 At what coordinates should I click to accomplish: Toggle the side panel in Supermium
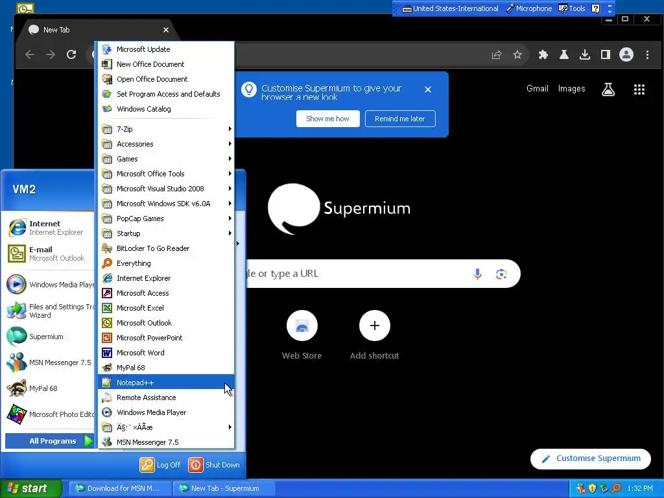(x=606, y=54)
